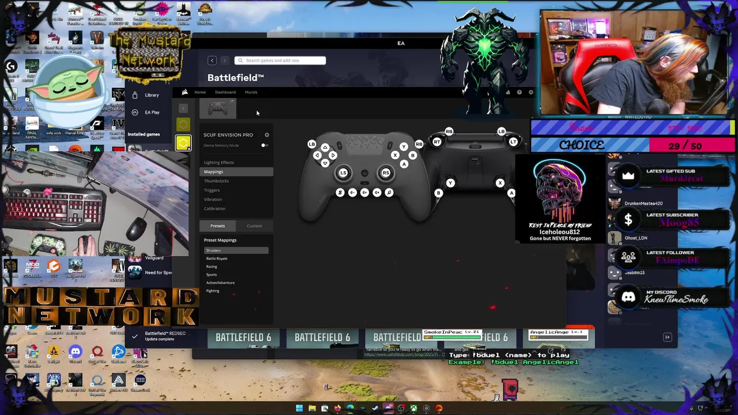Select the LS thumbstick button
The height and width of the screenshot is (415, 738).
click(x=343, y=173)
